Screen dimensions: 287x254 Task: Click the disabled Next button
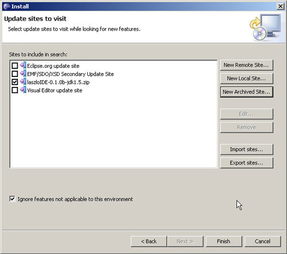[185, 241]
